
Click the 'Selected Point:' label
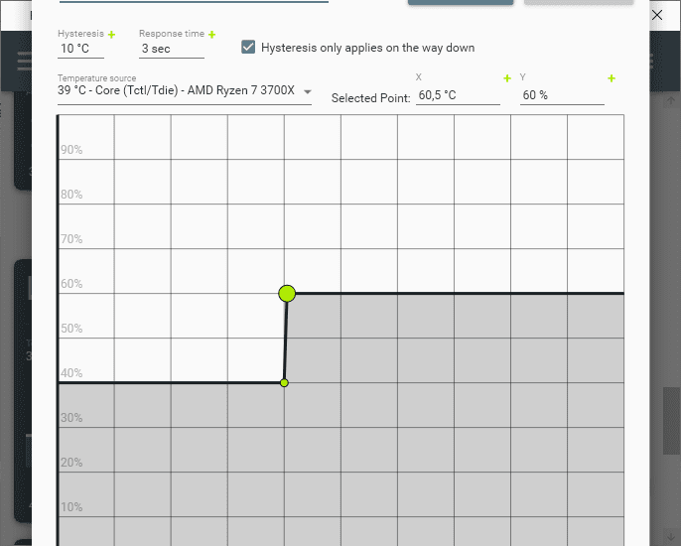point(371,98)
